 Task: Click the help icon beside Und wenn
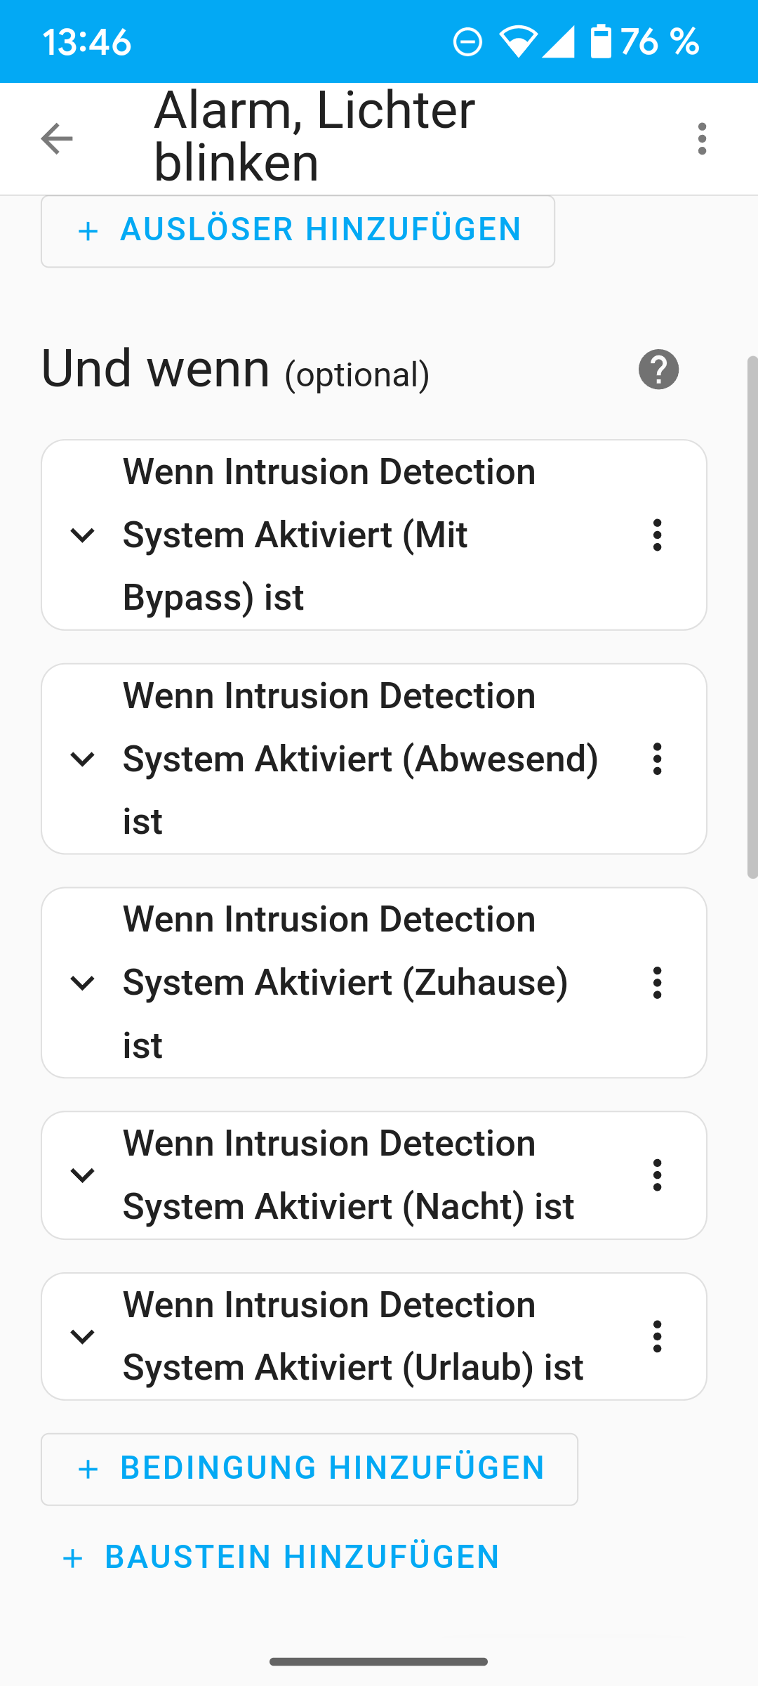(x=658, y=370)
